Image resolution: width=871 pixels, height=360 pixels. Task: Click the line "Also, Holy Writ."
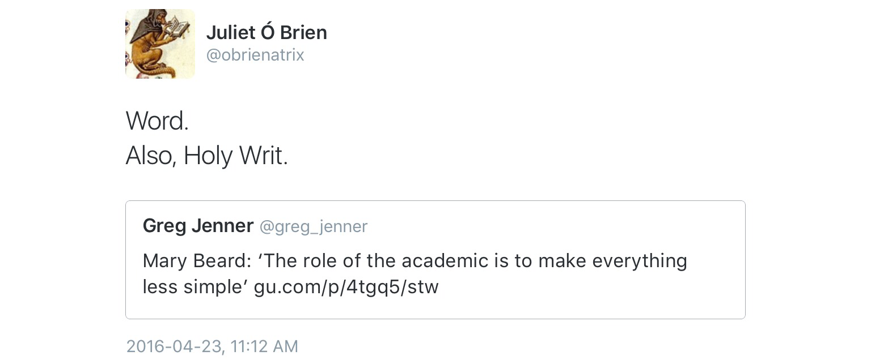[x=207, y=156]
